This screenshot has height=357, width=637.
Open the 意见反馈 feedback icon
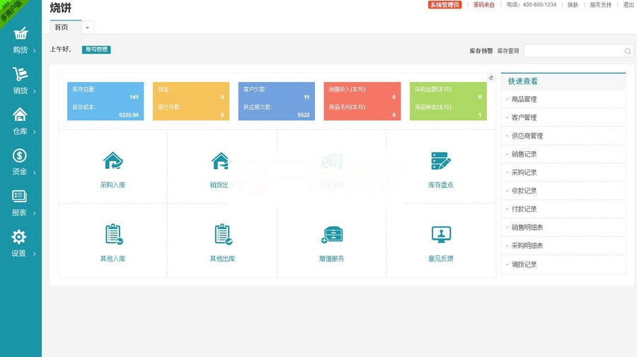pyautogui.click(x=440, y=235)
